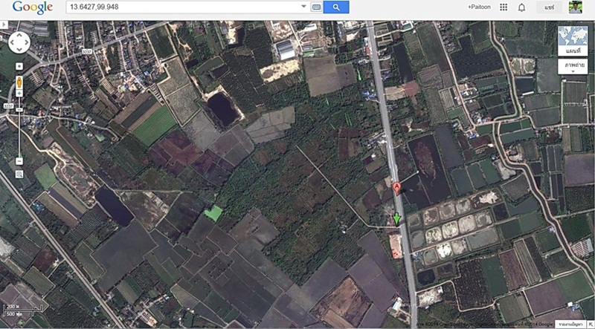Screen dimensions: 595x329
Task: Open the notifications bell
Action: point(521,7)
